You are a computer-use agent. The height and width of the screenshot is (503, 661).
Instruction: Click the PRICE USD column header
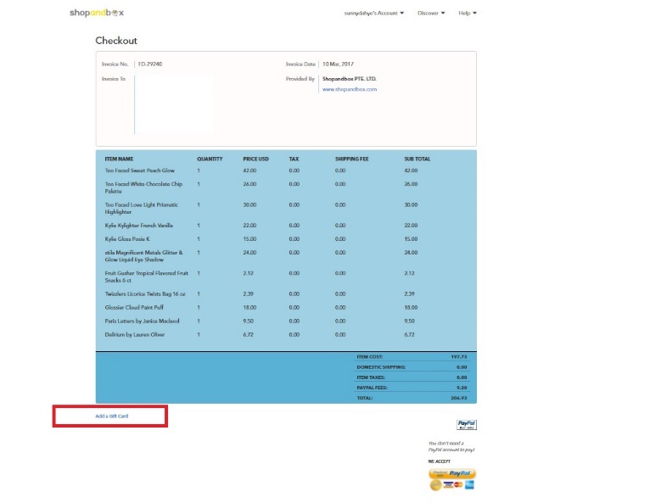(x=255, y=159)
